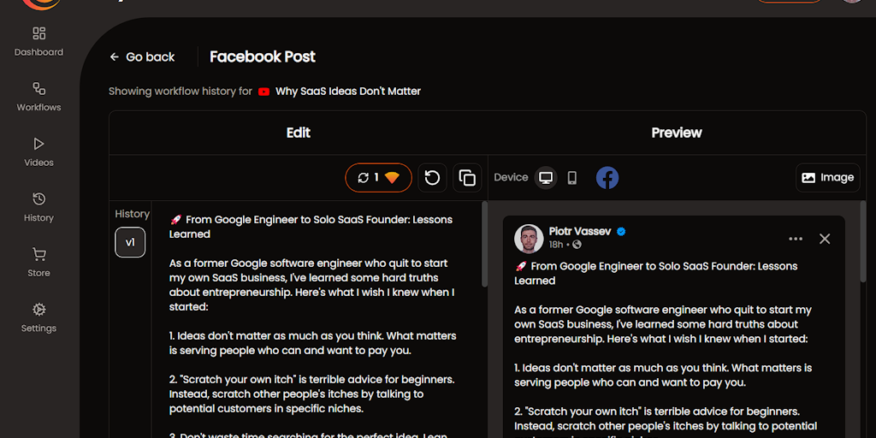Click the Facebook Post heading
Image resolution: width=876 pixels, height=438 pixels.
(263, 57)
